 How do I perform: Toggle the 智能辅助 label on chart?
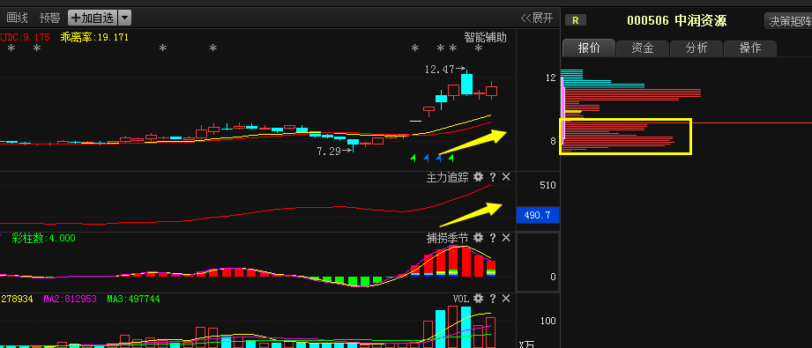point(485,37)
